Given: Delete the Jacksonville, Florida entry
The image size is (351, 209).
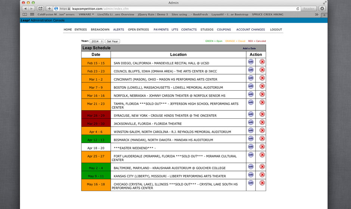Looking at the screenshot, I should tap(262, 122).
